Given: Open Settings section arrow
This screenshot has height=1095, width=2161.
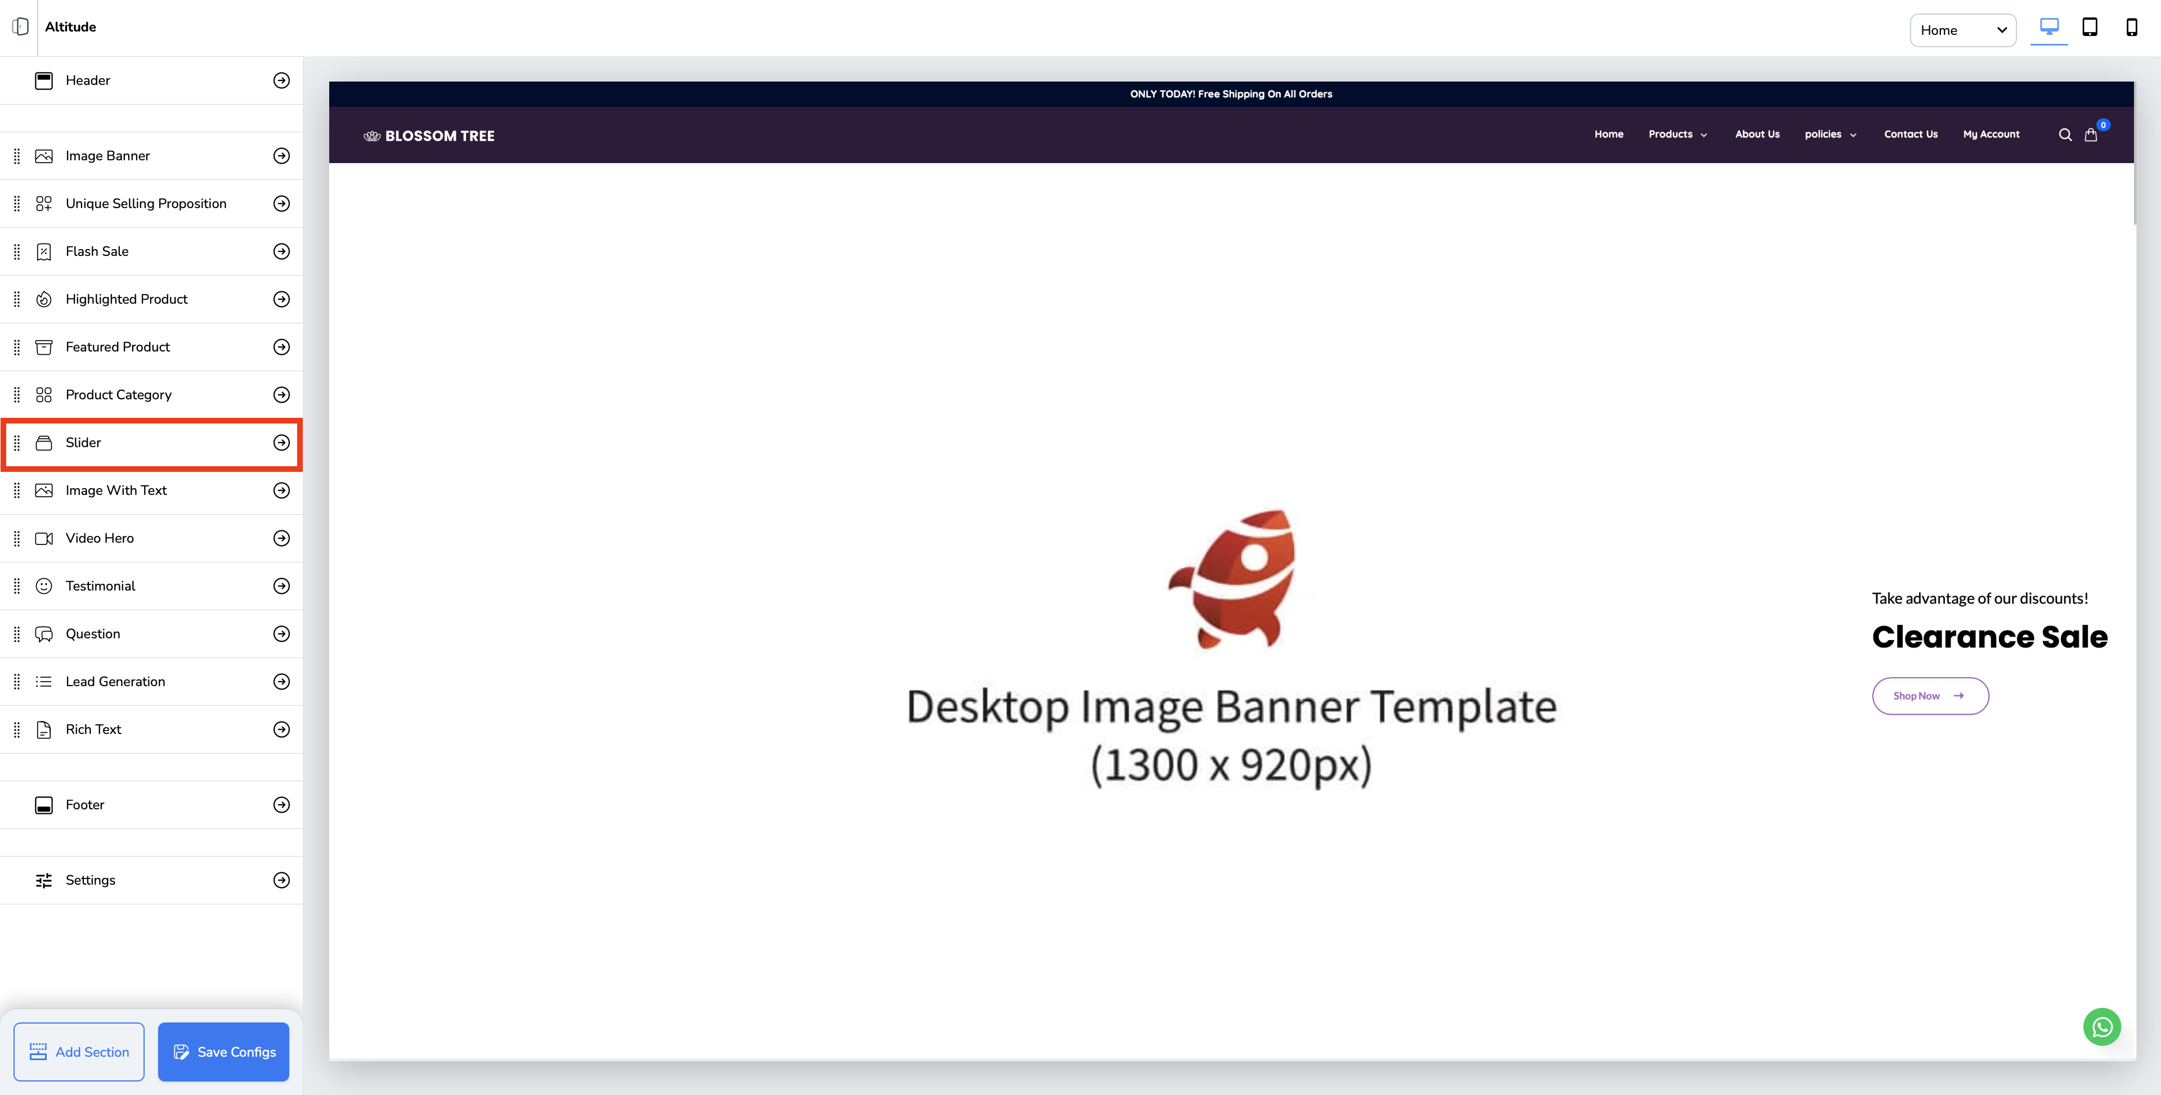Looking at the screenshot, I should [282, 880].
